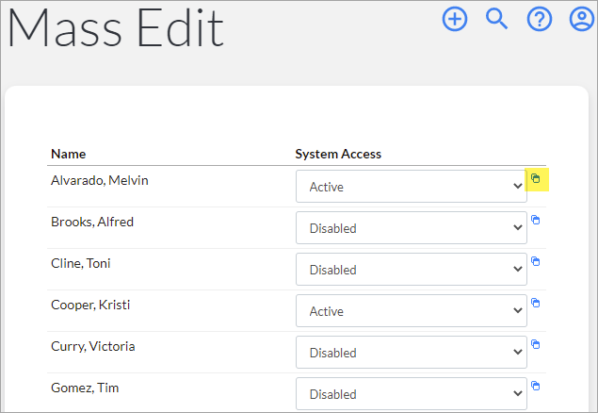598x413 pixels.
Task: Open System Access dropdown for Cooper, Kristi
Action: coord(412,311)
